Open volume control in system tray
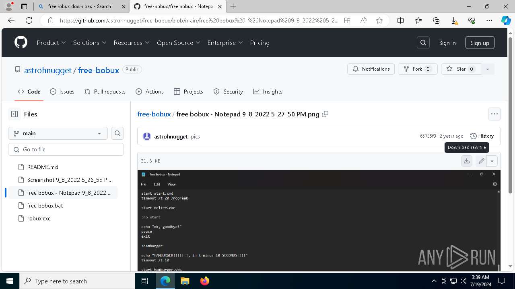The width and height of the screenshot is (515, 289). point(463,281)
